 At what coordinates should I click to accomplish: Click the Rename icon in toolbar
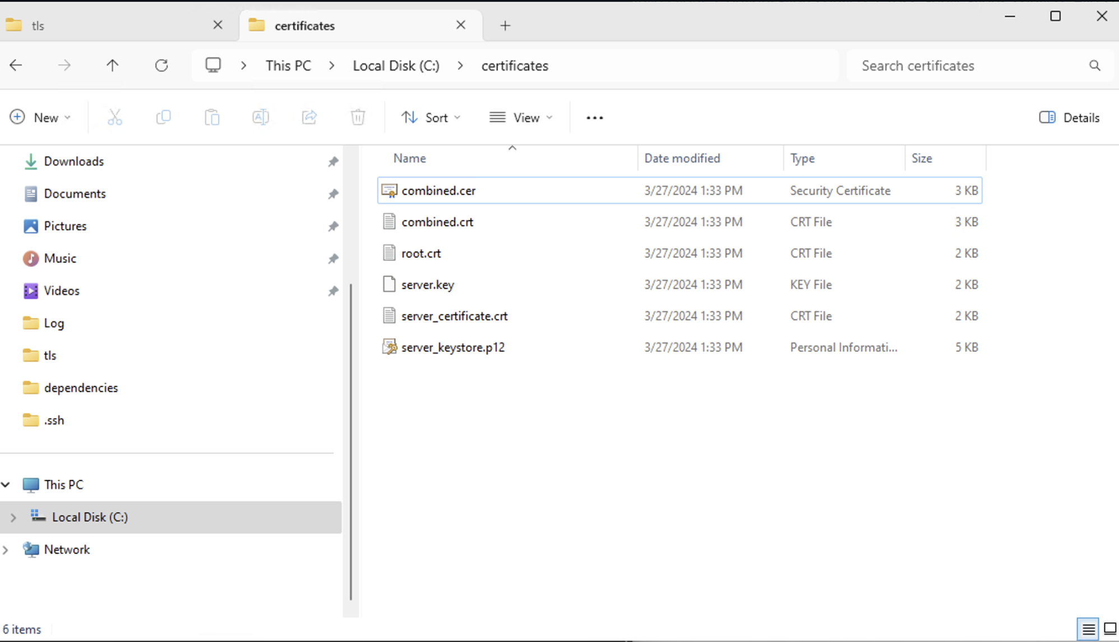[261, 117]
